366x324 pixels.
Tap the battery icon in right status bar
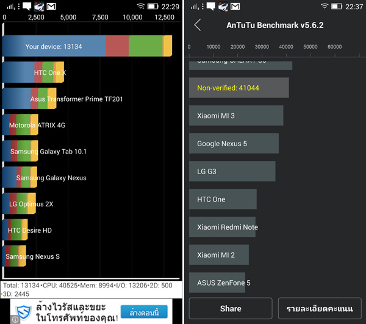click(337, 6)
